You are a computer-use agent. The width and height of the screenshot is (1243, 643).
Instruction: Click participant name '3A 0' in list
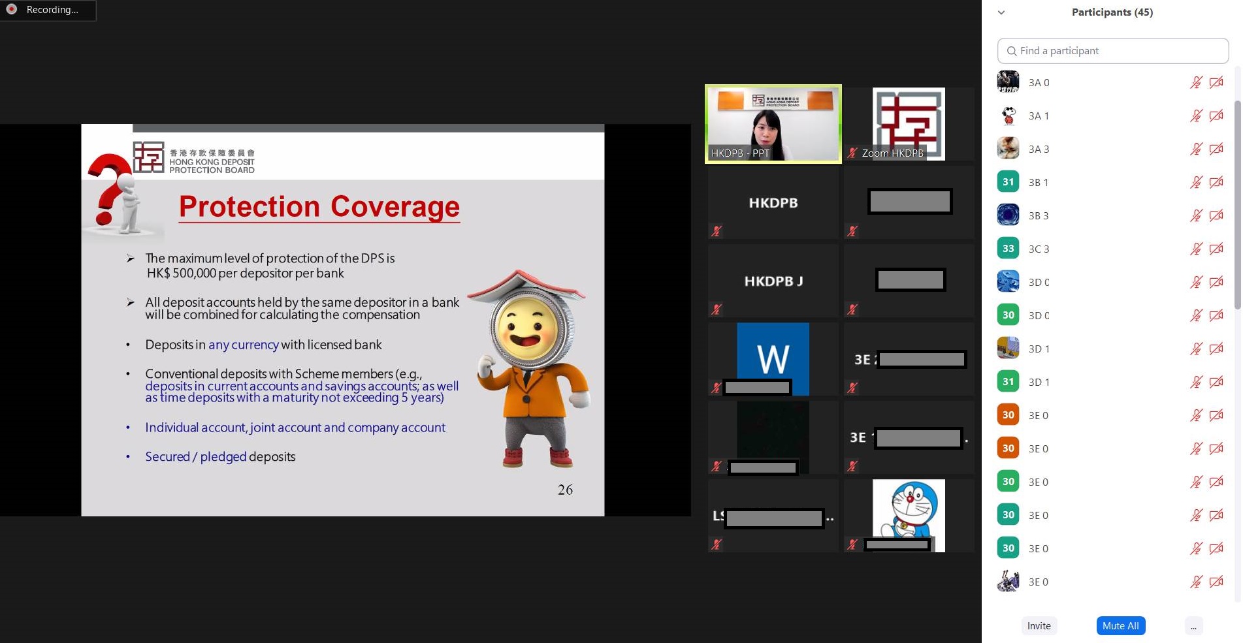point(1039,83)
